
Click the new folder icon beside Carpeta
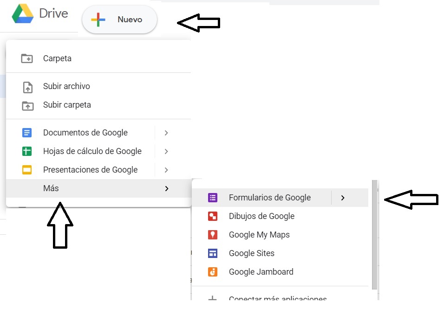tap(27, 58)
